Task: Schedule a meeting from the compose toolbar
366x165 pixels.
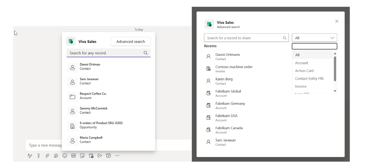Action: [x=91, y=156]
